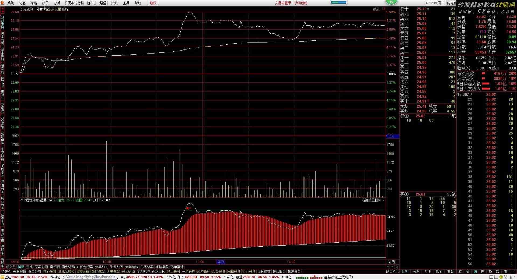Open the 关联报价 tab

[x=19, y=271]
